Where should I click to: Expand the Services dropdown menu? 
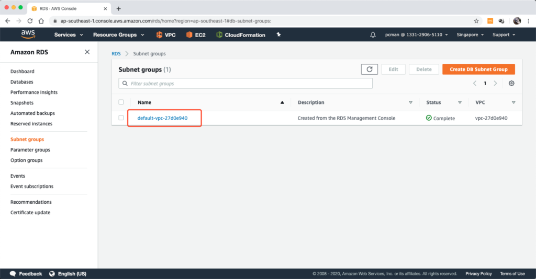coord(69,35)
